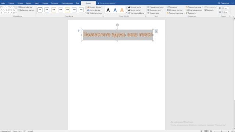This screenshot has width=235, height=132.
Task: Apply the third orange shape style preset
Action: click(54, 10)
